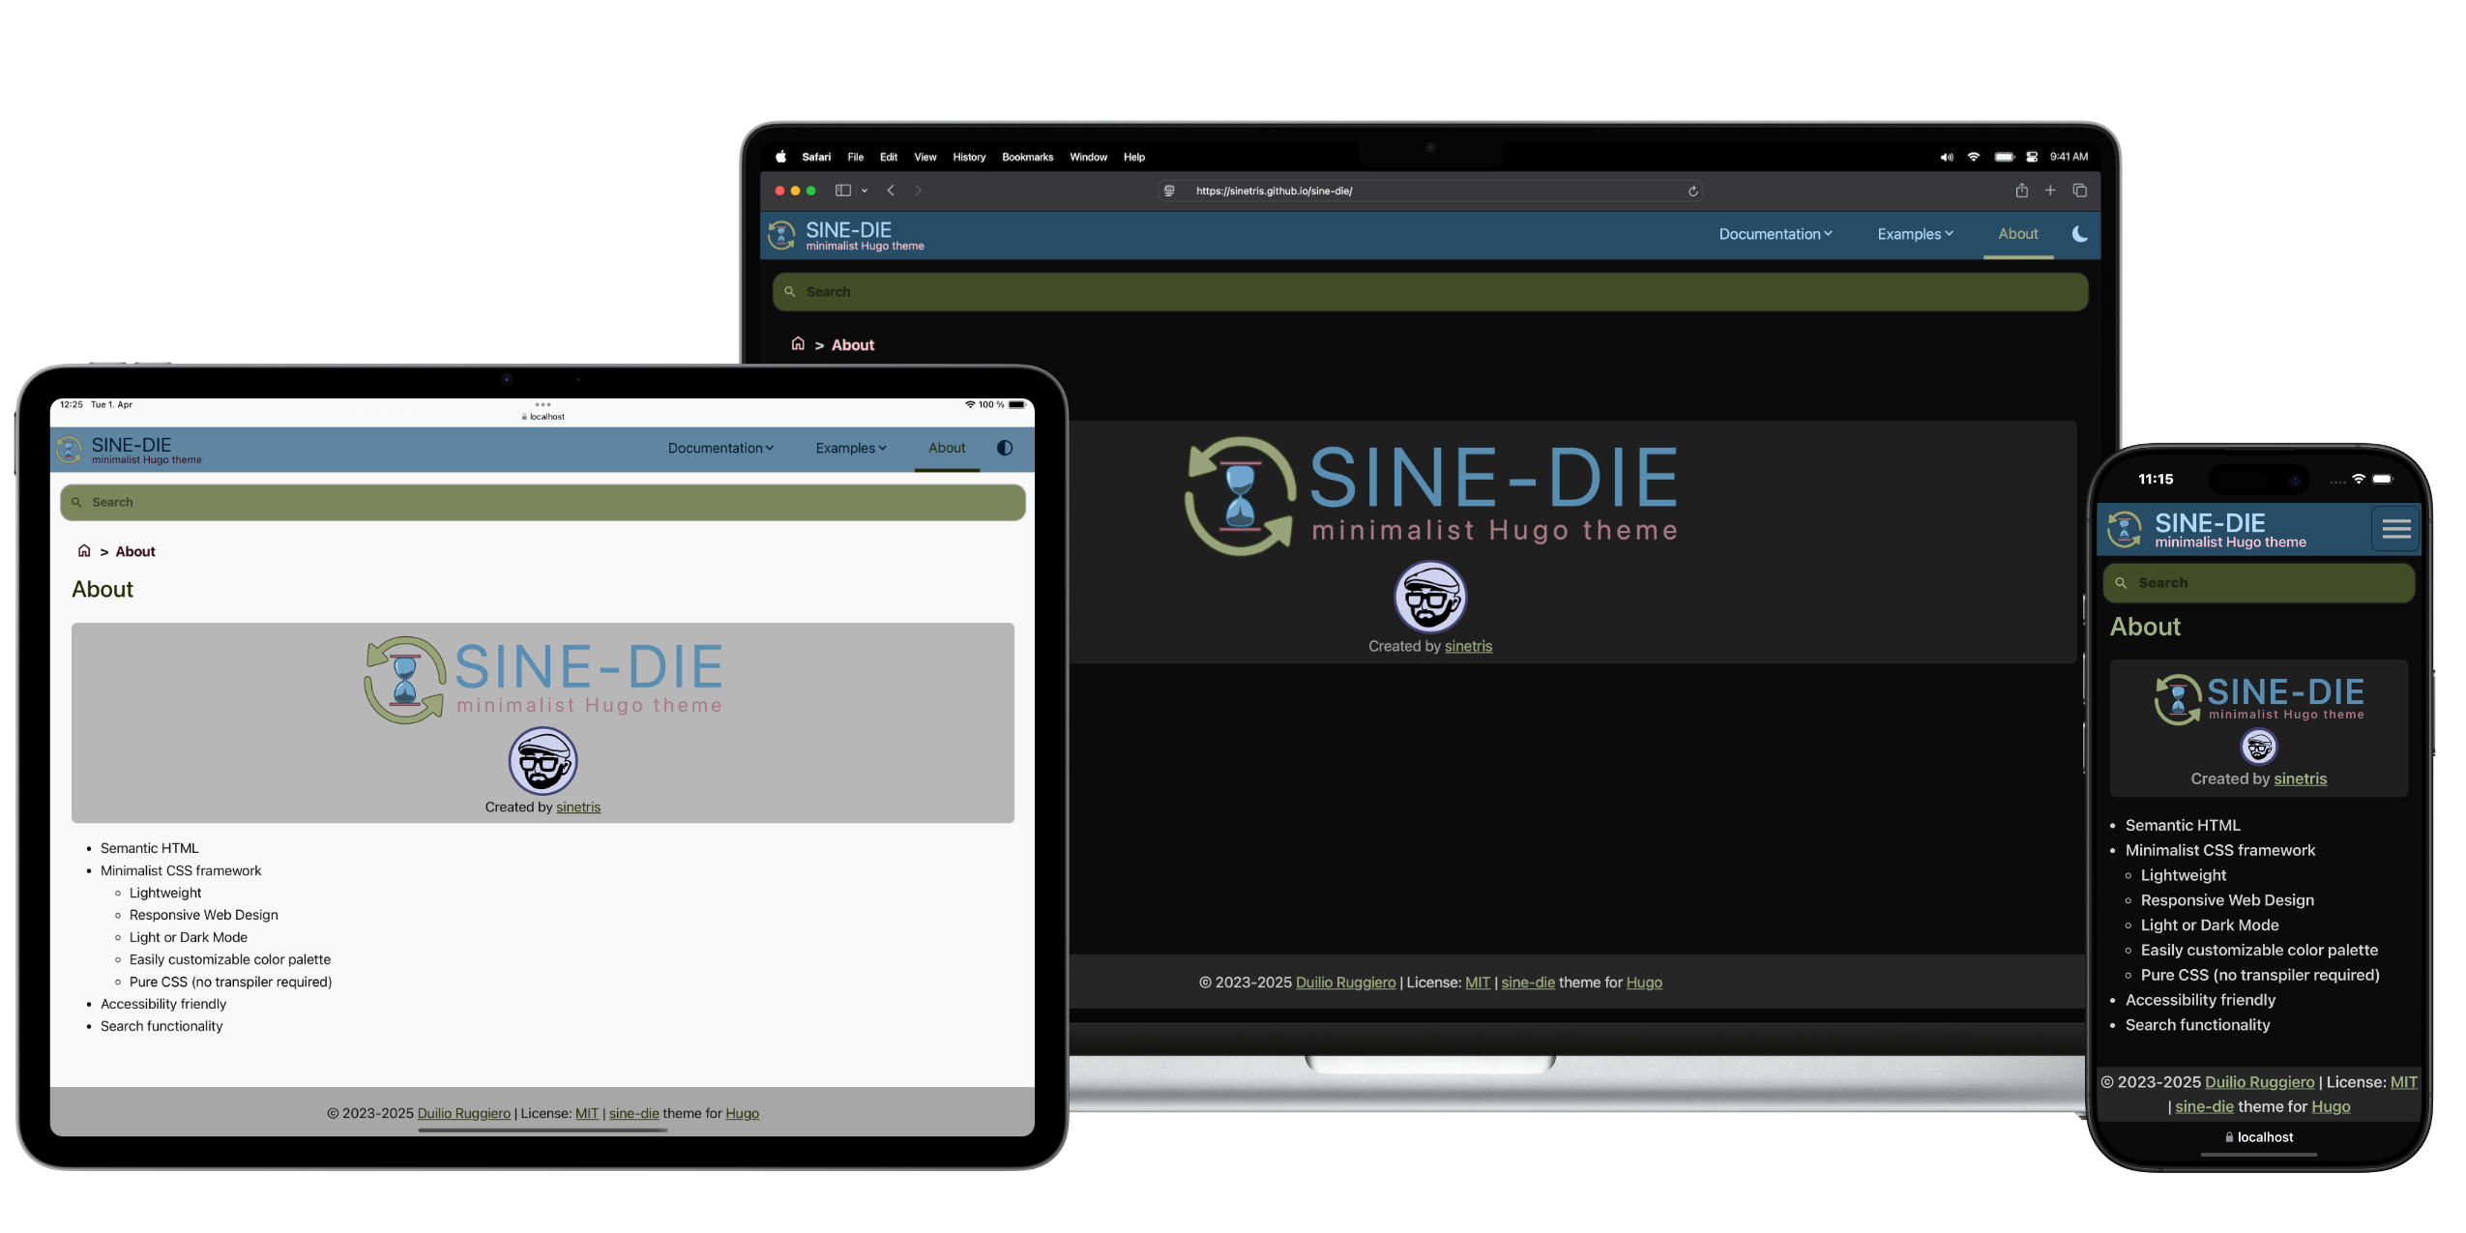Open the Bookmarks menu in Safari
The width and height of the screenshot is (2466, 1233).
[x=1027, y=157]
